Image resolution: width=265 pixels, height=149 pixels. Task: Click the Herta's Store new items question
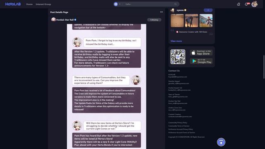point(112,126)
